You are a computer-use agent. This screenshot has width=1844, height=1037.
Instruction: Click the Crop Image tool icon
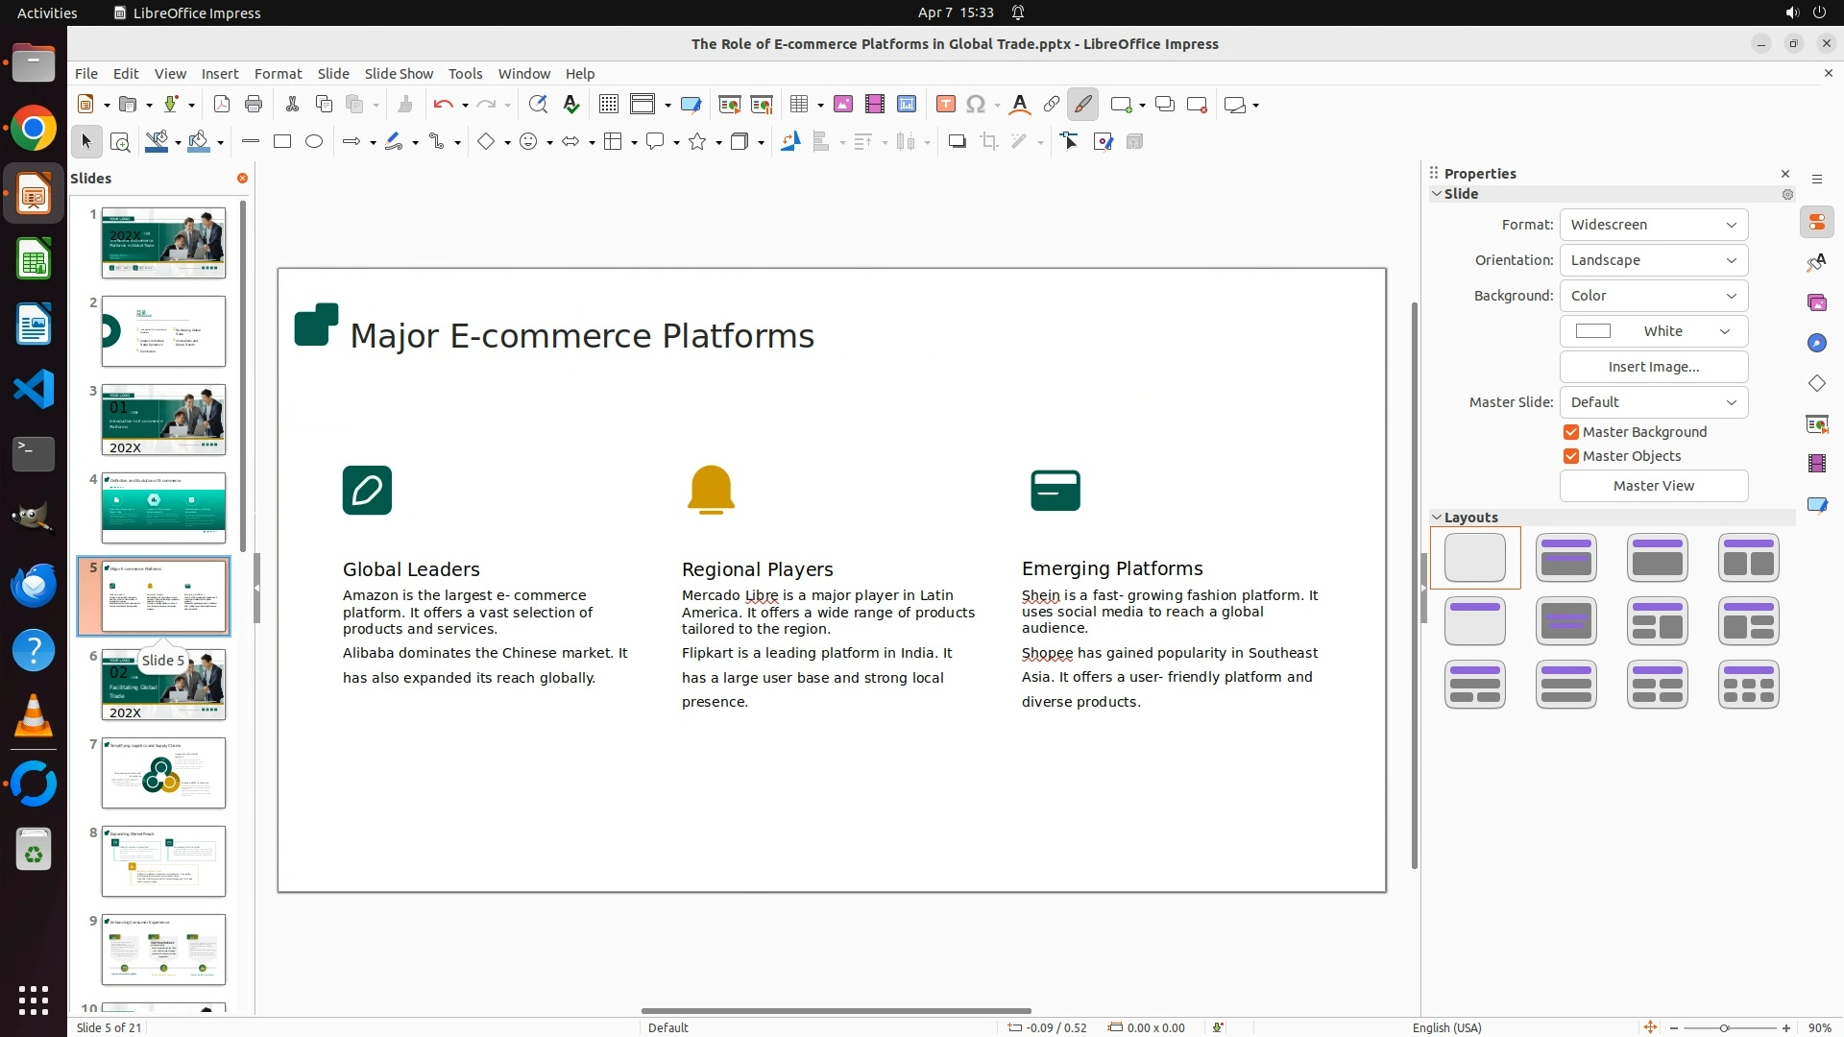tap(989, 142)
